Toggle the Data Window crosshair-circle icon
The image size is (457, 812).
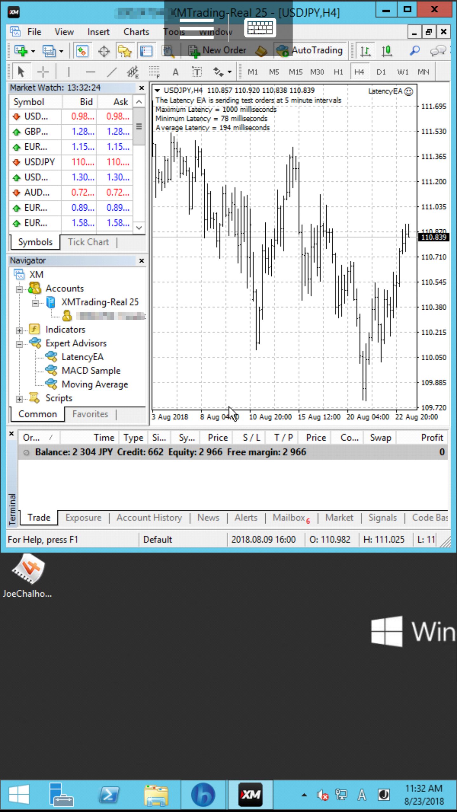click(x=104, y=51)
